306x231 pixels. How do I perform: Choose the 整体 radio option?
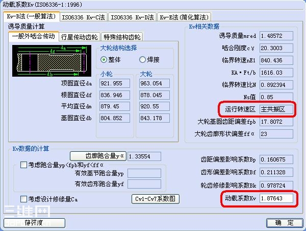point(111,60)
